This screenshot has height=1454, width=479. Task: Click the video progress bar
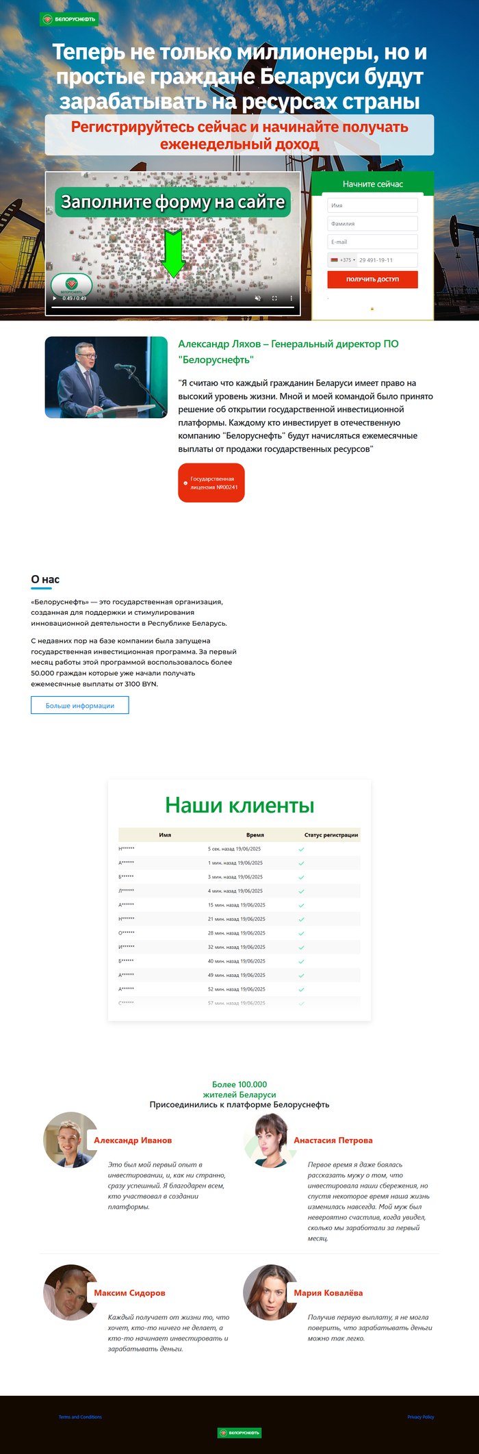click(x=172, y=307)
